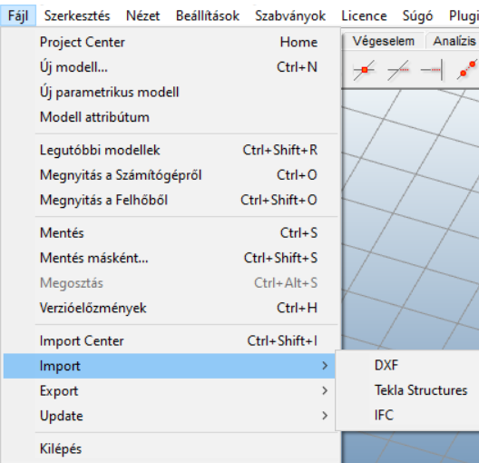Open the highlighted Import submenu
479x463 pixels.
click(170, 366)
